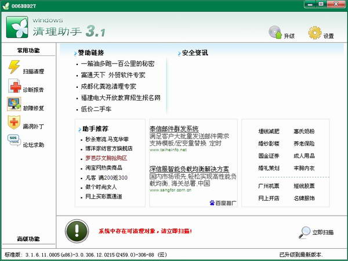Screen dimensions: 348x261
Task: Click the 升级 disc upgrade icon
Action: (x=275, y=33)
